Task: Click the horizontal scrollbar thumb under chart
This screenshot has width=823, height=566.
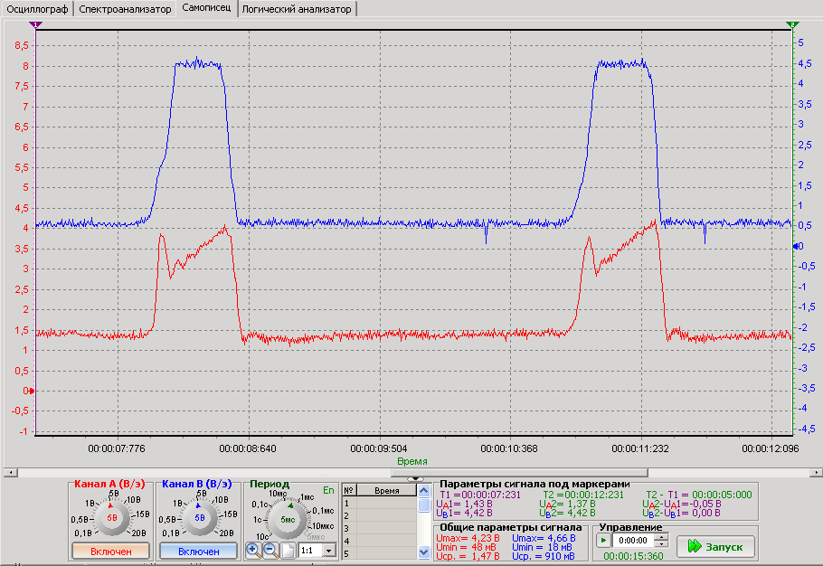Action: pyautogui.click(x=519, y=473)
